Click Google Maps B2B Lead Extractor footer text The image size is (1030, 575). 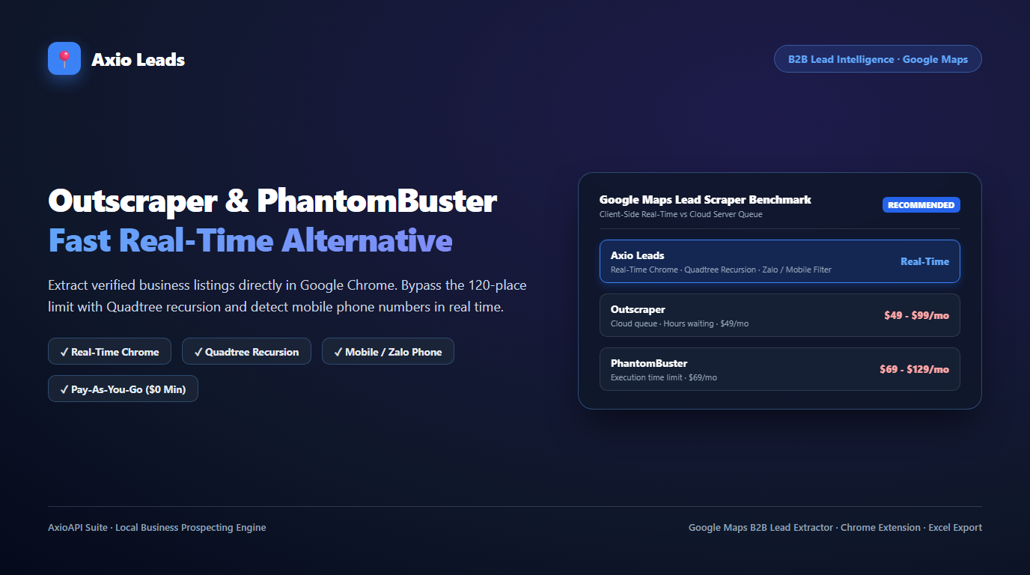click(835, 528)
